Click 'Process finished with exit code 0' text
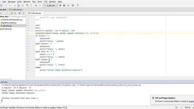The width and height of the screenshot is (194, 109). (20, 98)
